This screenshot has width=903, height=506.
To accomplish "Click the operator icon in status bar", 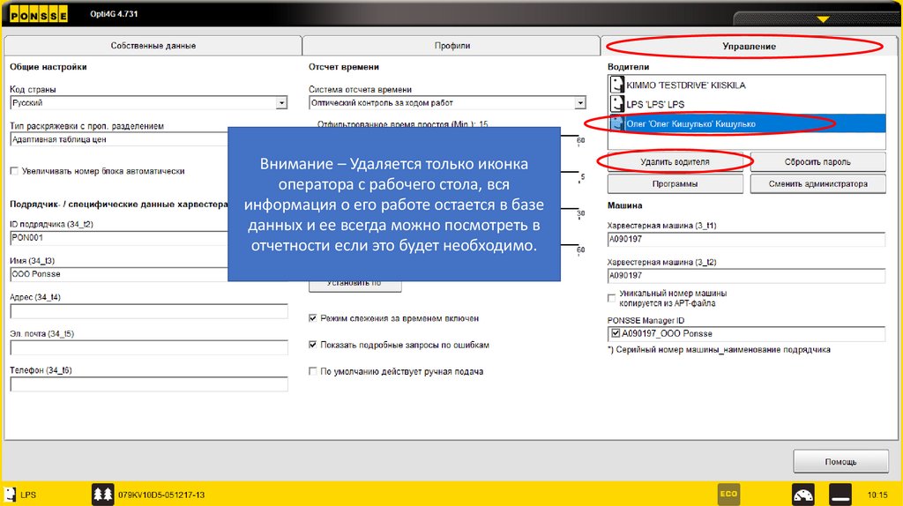I will coord(10,495).
